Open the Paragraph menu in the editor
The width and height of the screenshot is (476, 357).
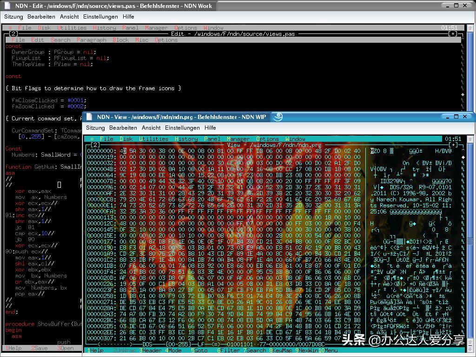pos(92,40)
